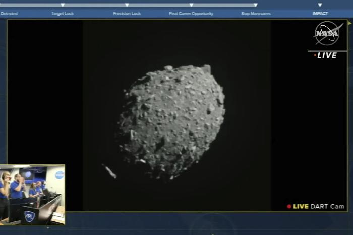Click the asteroid in the DART camera feed

tap(172, 121)
